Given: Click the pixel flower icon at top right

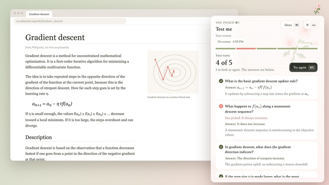Looking at the screenshot, I should coord(318,9).
